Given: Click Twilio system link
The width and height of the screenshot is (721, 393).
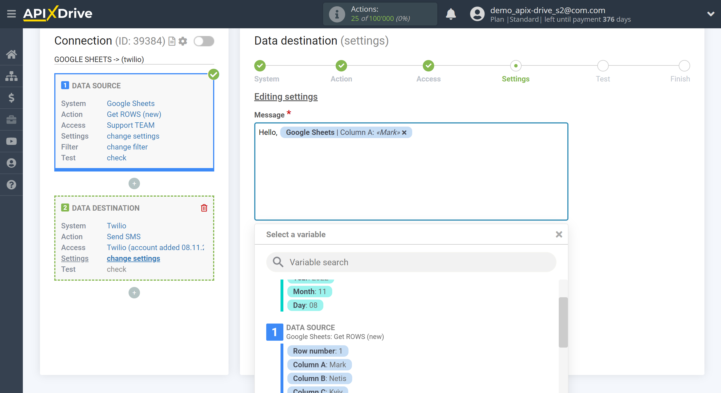Looking at the screenshot, I should coord(117,226).
